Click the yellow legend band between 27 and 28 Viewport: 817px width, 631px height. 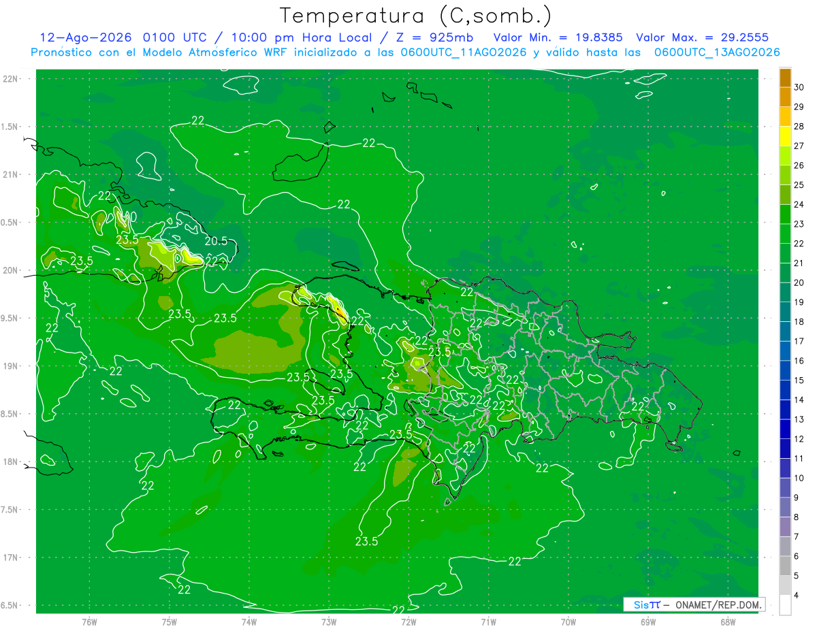tap(785, 135)
